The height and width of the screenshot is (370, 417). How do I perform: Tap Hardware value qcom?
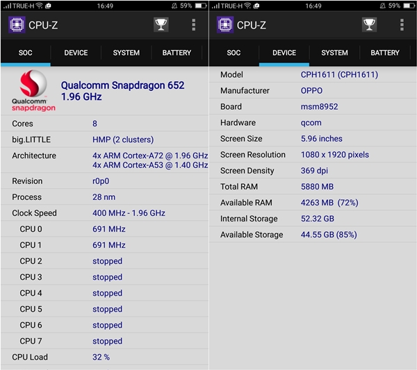tap(311, 123)
